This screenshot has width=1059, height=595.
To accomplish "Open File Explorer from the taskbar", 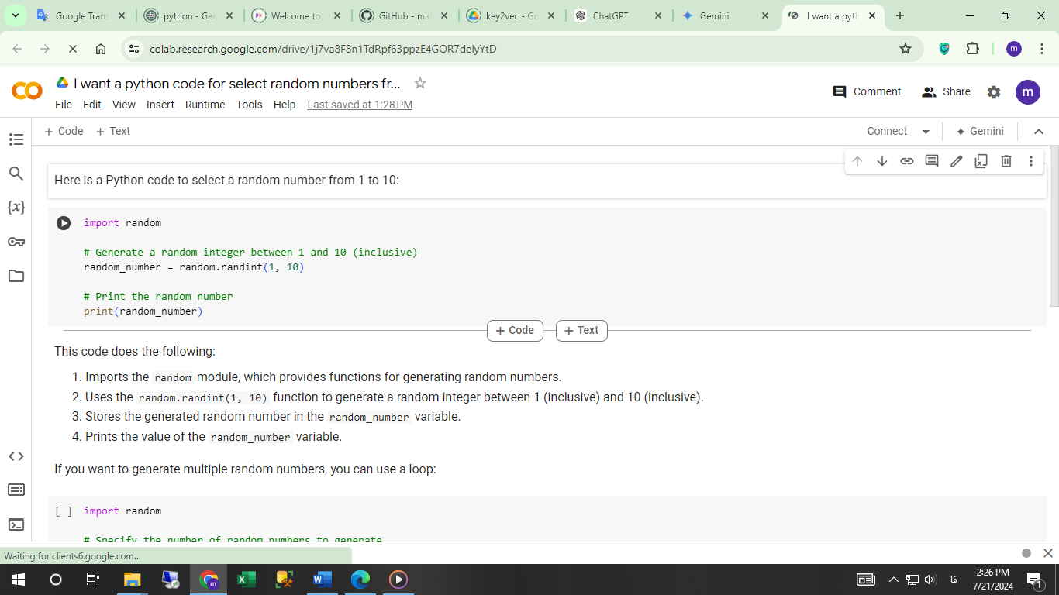I will 133,580.
